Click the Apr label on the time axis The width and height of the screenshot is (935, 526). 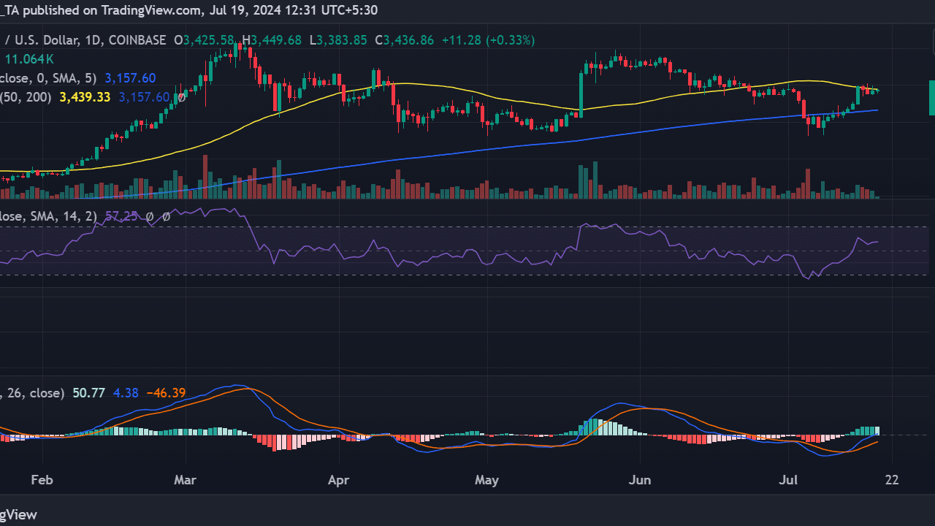[x=339, y=480]
